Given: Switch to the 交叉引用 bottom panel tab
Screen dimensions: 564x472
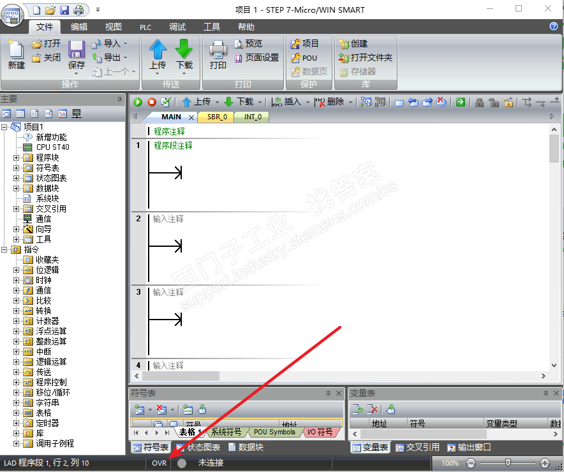Looking at the screenshot, I should (417, 448).
